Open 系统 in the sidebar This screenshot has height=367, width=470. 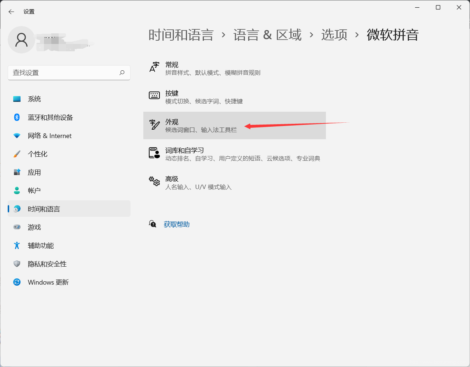[x=69, y=99]
